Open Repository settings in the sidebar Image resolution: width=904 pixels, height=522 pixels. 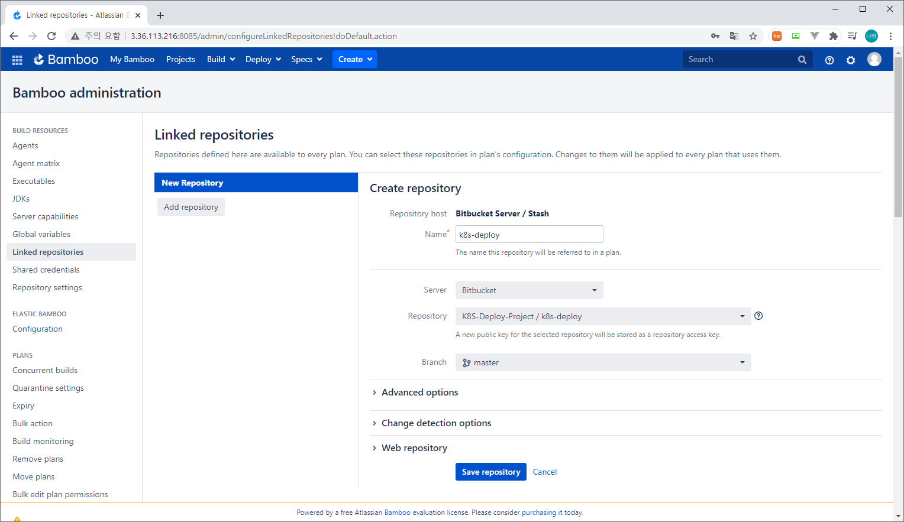[x=47, y=287]
